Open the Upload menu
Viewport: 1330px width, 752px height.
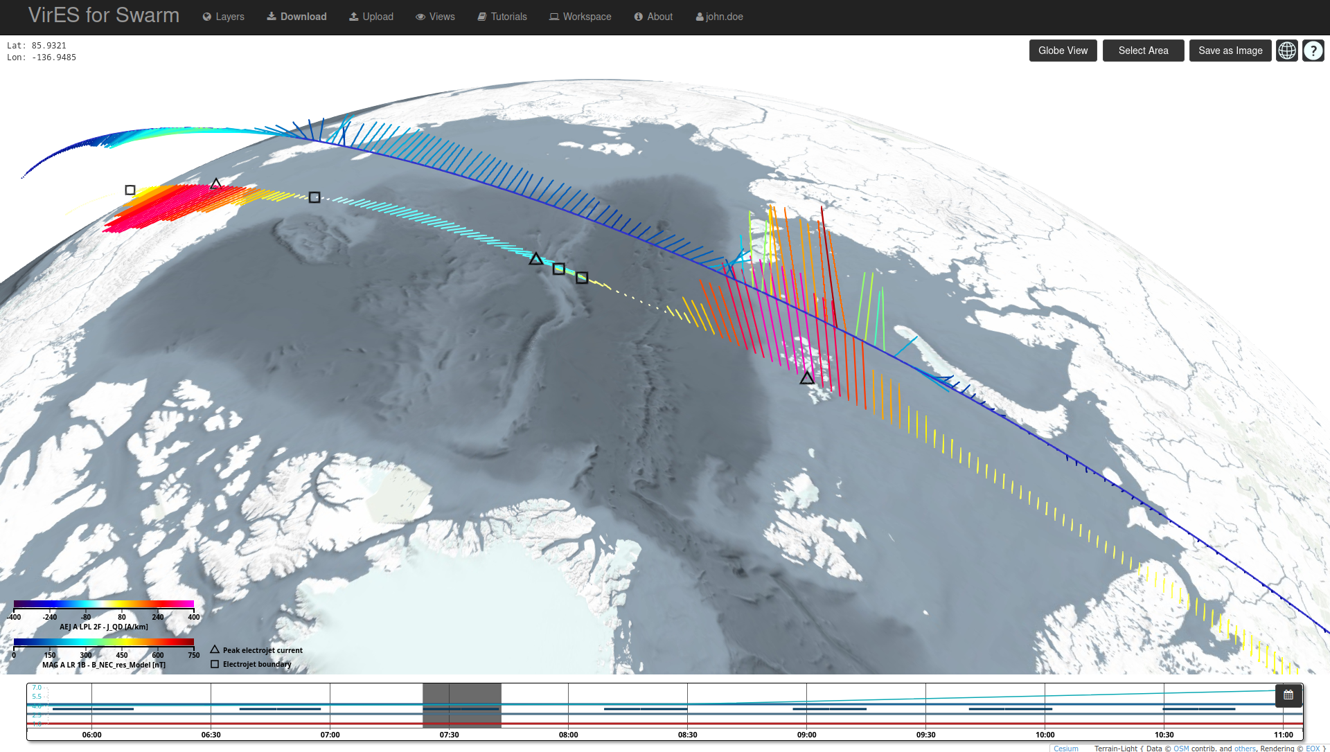[x=371, y=17]
